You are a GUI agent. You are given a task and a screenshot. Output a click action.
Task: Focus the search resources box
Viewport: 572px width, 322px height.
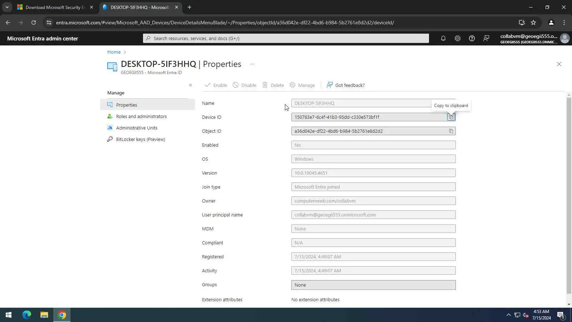(286, 38)
